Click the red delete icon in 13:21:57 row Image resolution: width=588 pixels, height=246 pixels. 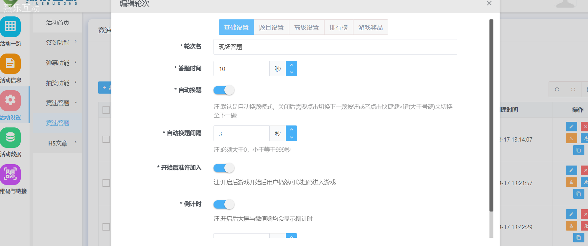pyautogui.click(x=585, y=170)
